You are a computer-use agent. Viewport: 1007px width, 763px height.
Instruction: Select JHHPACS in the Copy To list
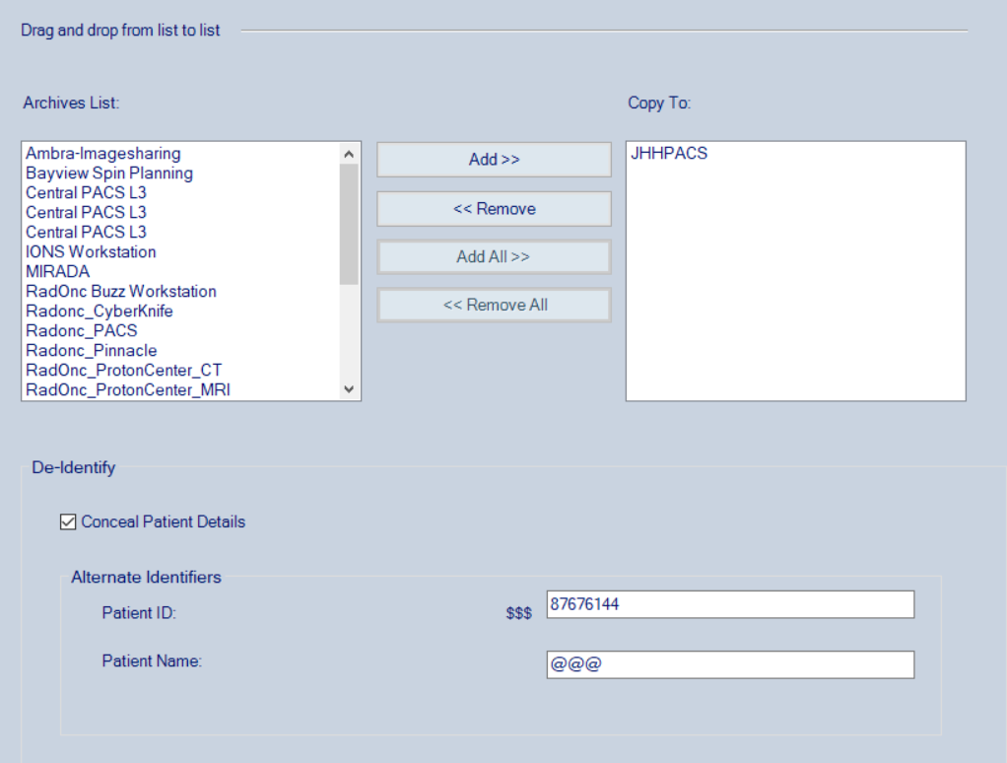668,154
